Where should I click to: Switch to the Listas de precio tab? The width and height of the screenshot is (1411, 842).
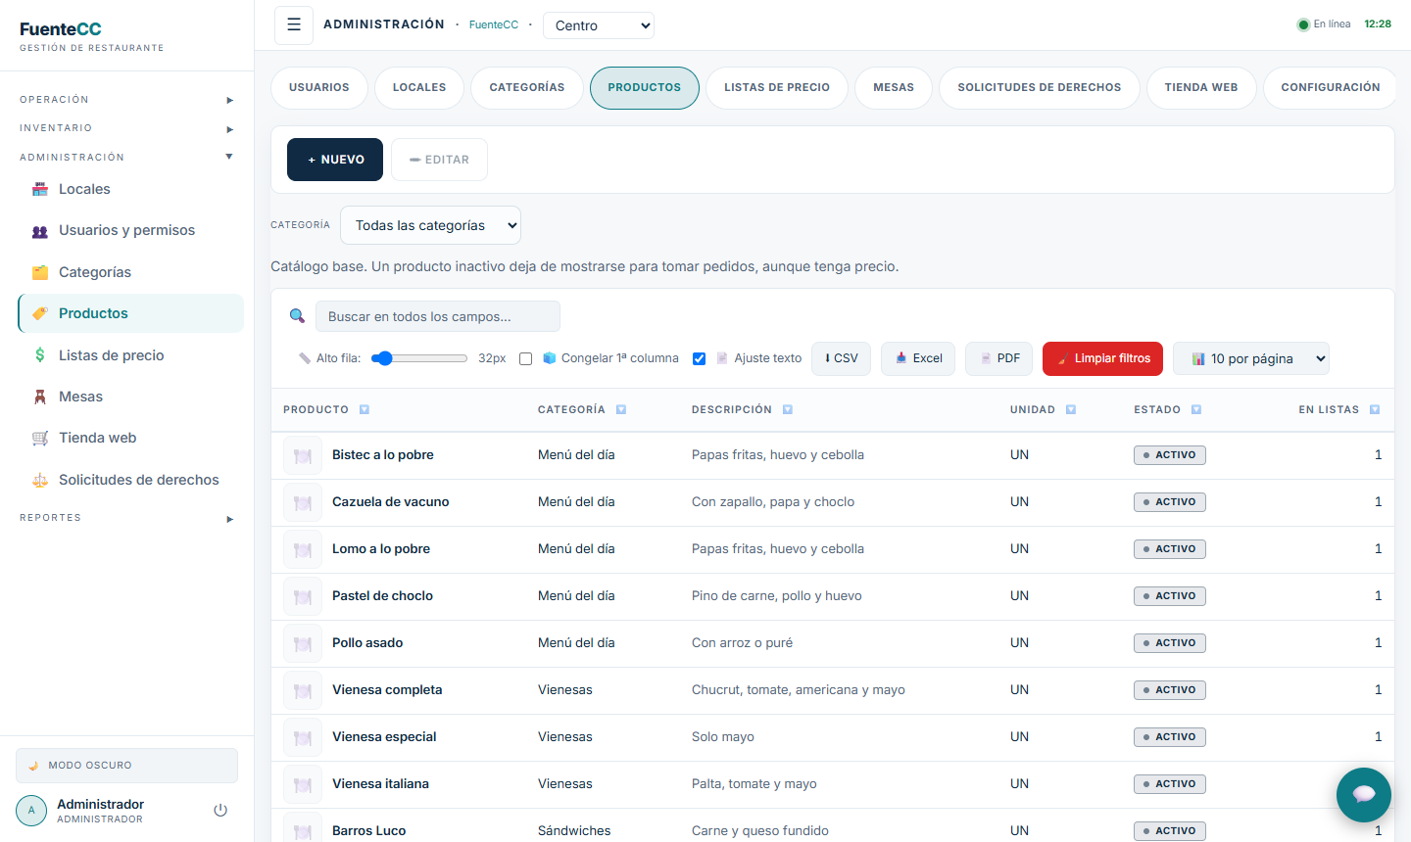(x=777, y=87)
